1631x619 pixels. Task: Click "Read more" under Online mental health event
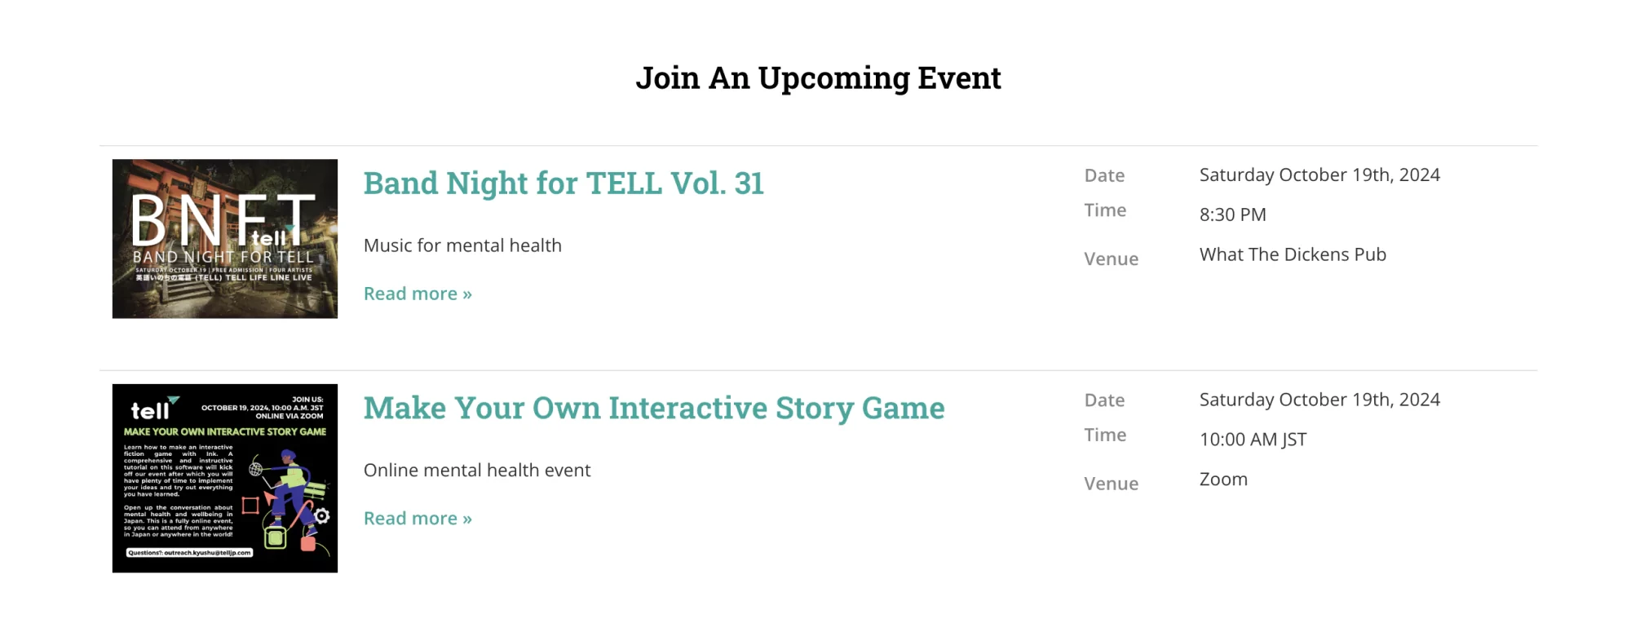coord(418,519)
